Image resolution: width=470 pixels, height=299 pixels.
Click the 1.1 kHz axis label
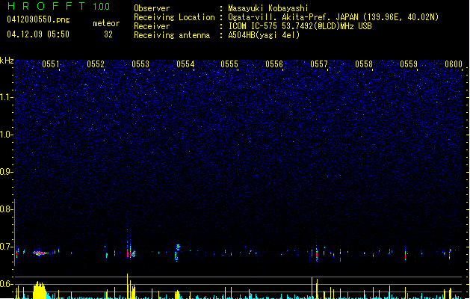(x=6, y=97)
